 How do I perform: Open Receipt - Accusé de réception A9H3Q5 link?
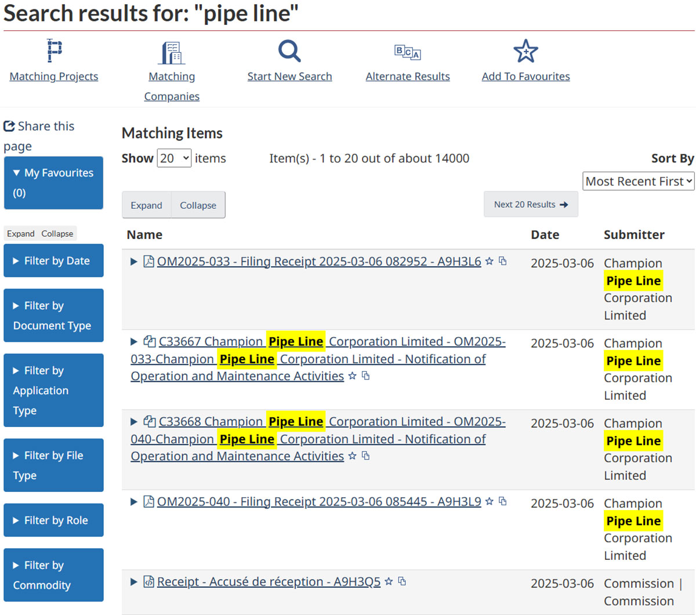point(269,582)
